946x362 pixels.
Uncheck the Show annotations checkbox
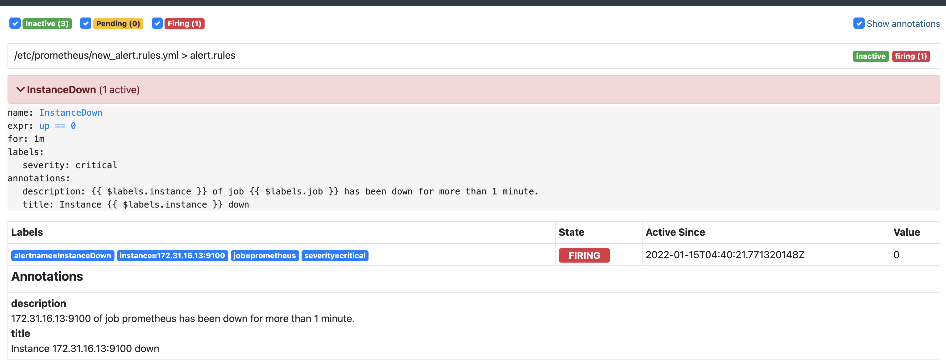coord(859,23)
